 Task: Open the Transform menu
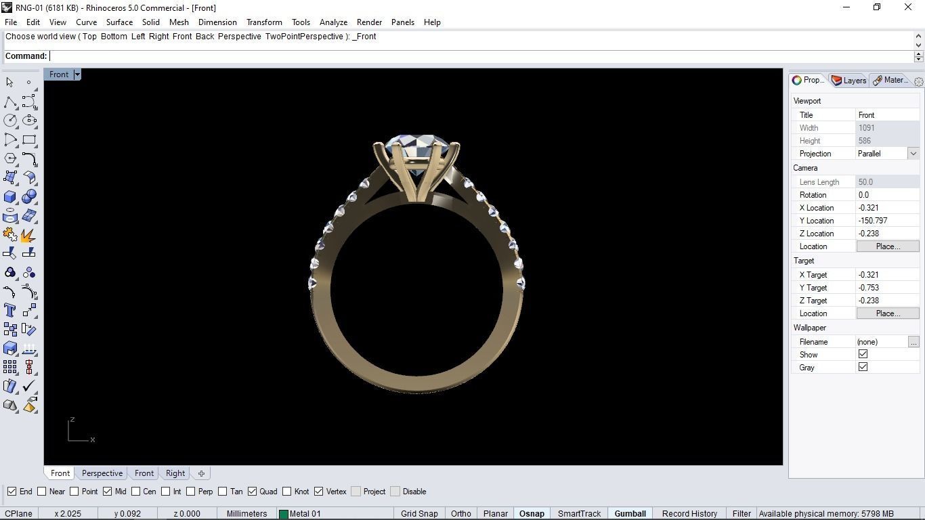click(x=264, y=22)
